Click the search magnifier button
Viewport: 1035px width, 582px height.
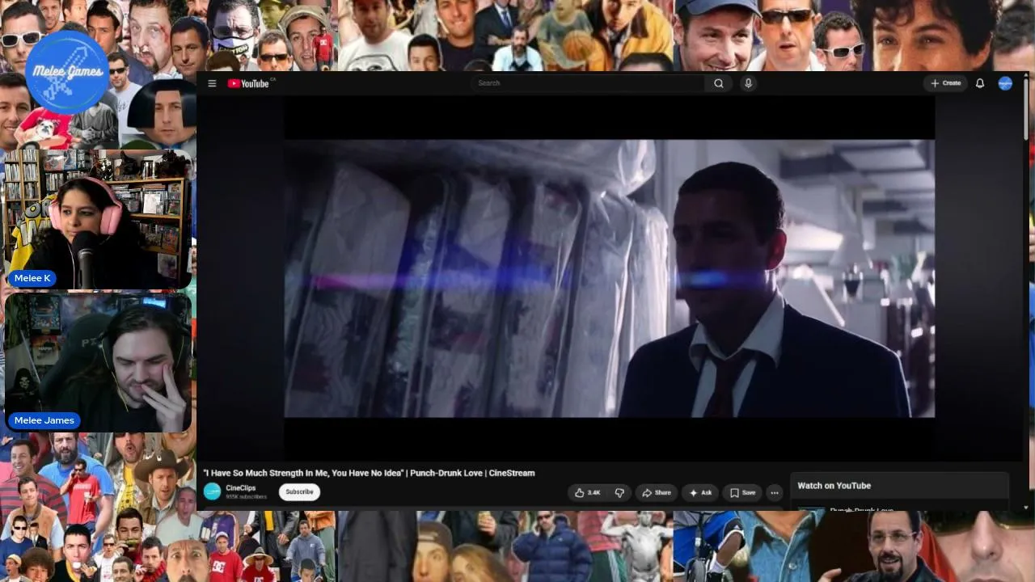point(718,83)
